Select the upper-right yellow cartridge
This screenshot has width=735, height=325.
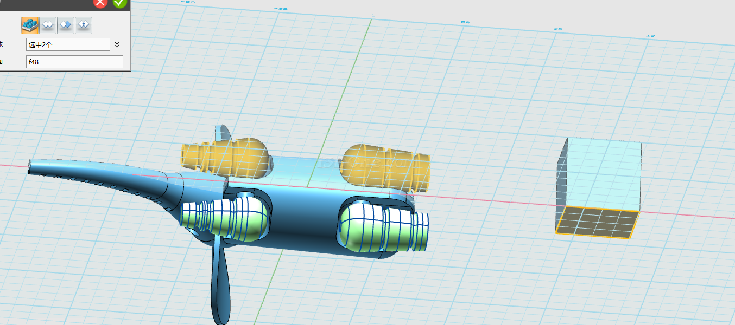(385, 167)
